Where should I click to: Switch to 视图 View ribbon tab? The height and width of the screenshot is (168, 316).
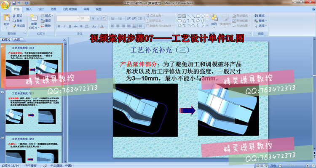pos(99,9)
